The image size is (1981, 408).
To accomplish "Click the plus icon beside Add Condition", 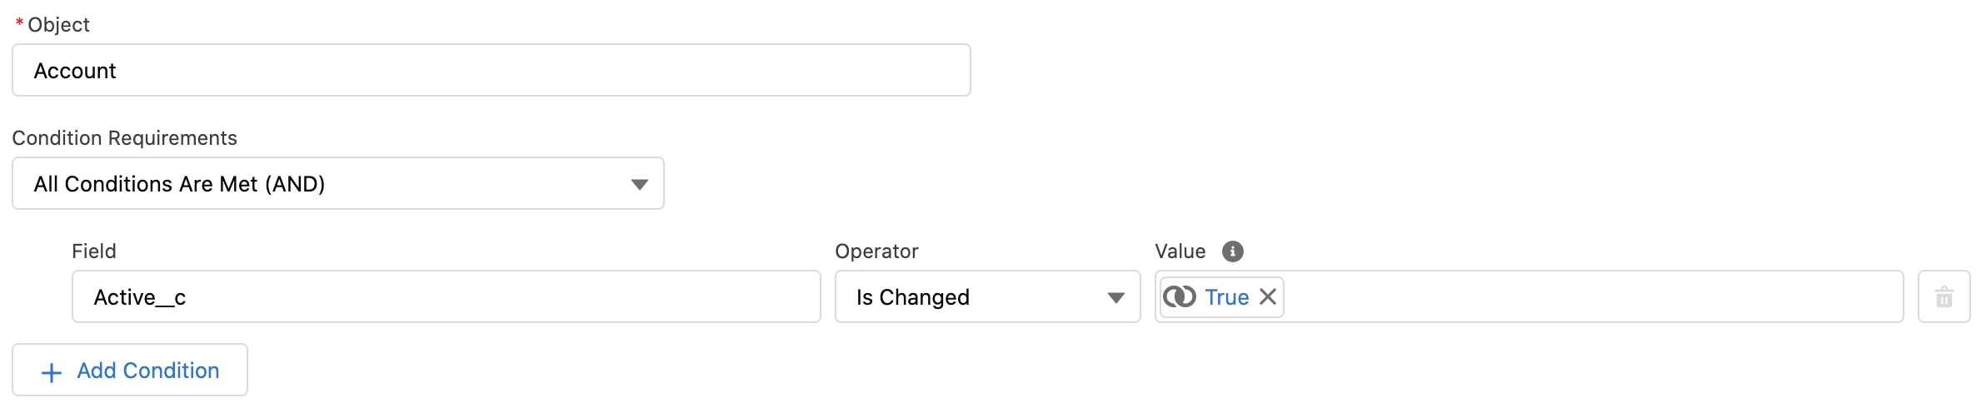I will click(52, 372).
